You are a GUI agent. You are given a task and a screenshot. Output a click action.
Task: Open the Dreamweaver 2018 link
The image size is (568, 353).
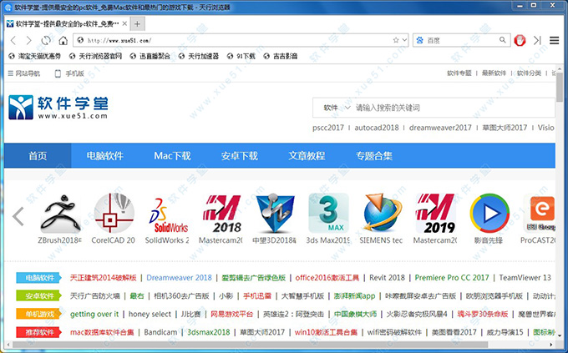[179, 277]
